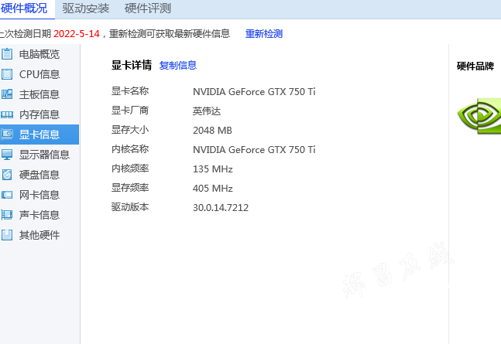This screenshot has height=344, width=501.
Task: Click the 内核名称 label
Action: pos(130,149)
